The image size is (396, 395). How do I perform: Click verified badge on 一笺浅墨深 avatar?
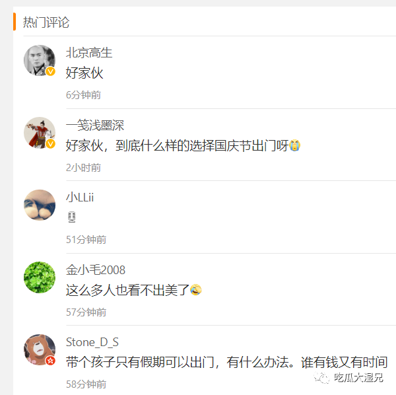pyautogui.click(x=51, y=144)
